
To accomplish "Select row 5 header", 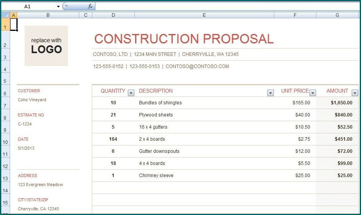I will pos(5,79).
